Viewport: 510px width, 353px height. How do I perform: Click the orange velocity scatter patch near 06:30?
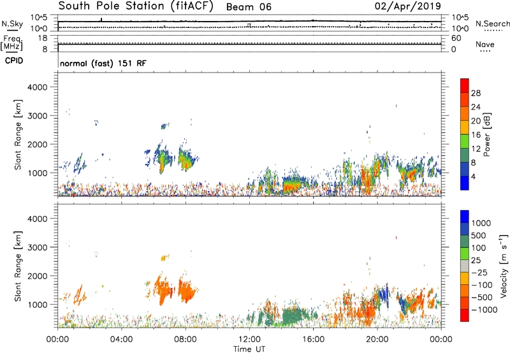[x=163, y=289]
